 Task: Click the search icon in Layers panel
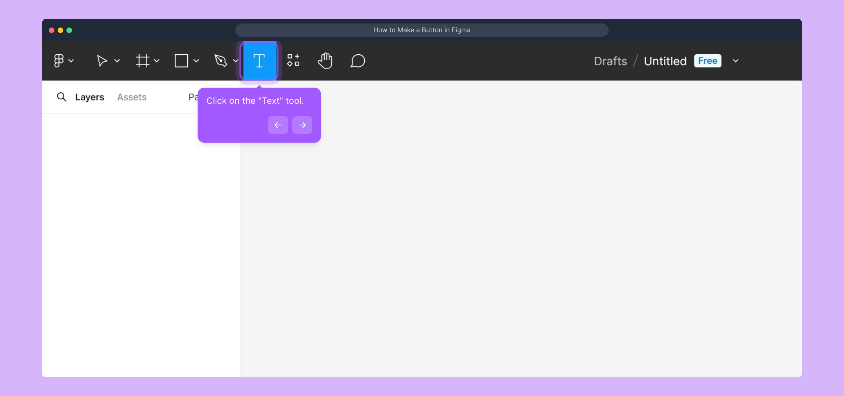[x=61, y=97]
